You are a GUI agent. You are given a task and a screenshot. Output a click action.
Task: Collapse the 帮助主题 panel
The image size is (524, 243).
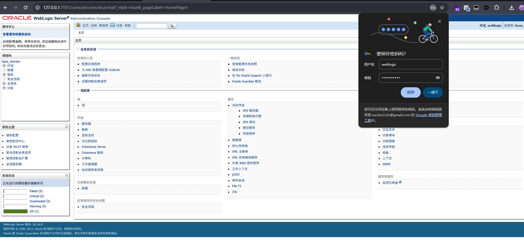(67, 127)
